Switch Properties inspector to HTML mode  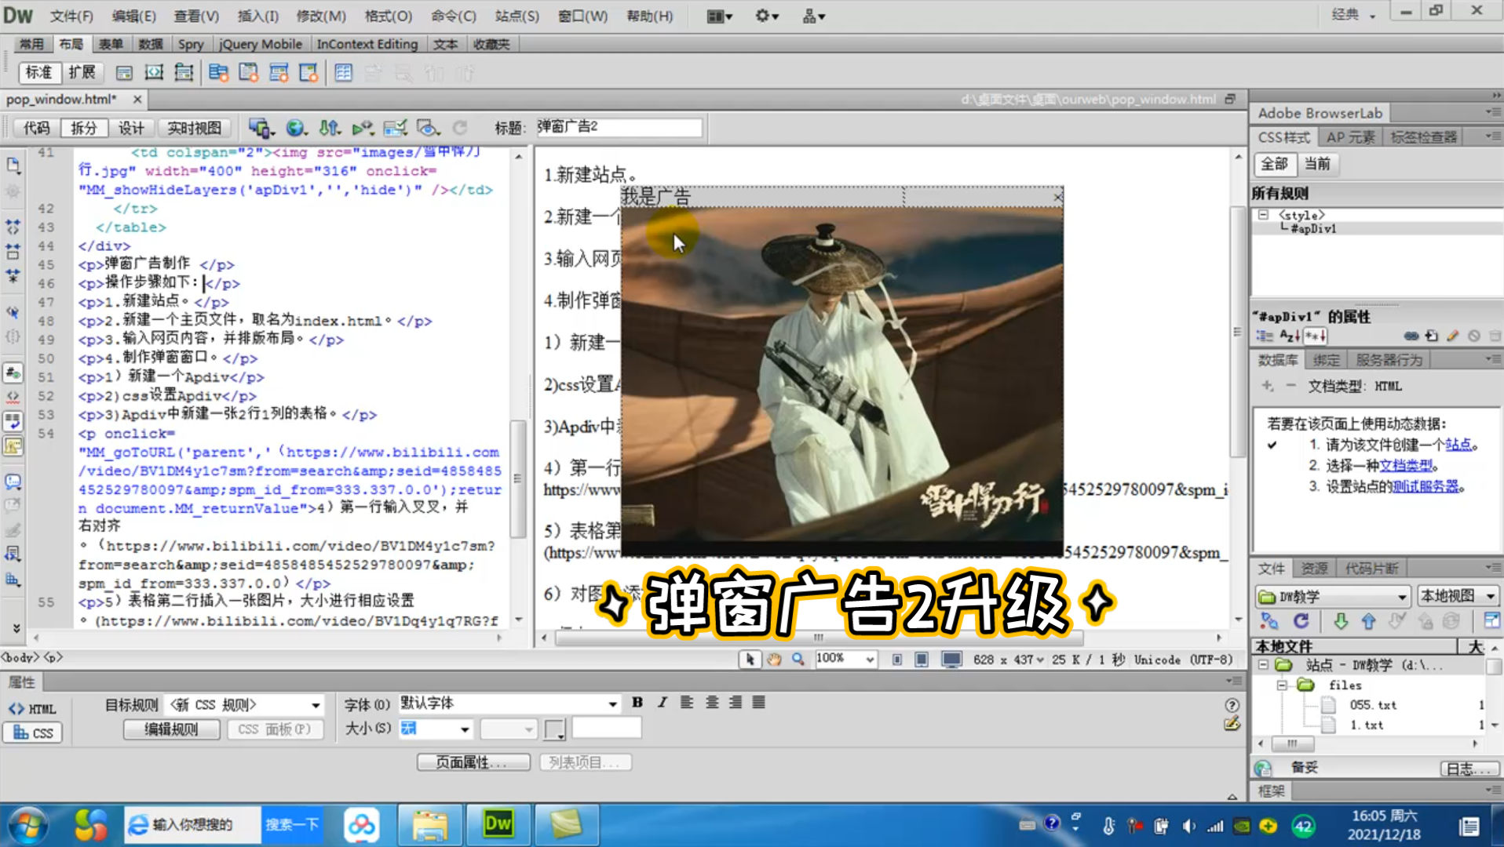(x=33, y=709)
